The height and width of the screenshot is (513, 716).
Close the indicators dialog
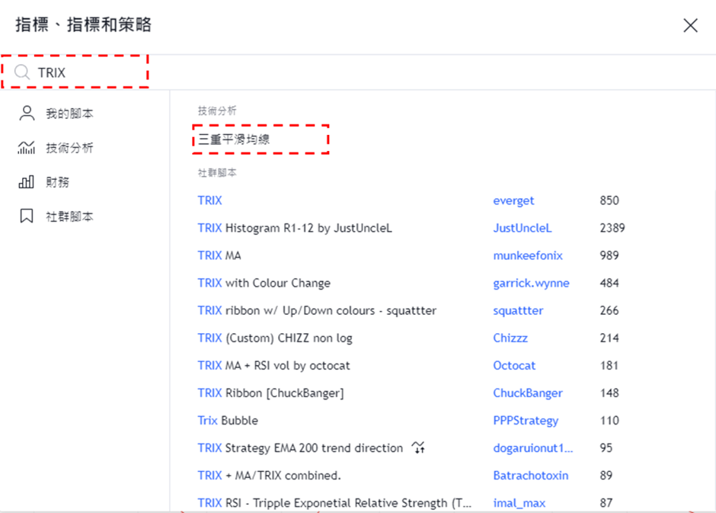(690, 26)
